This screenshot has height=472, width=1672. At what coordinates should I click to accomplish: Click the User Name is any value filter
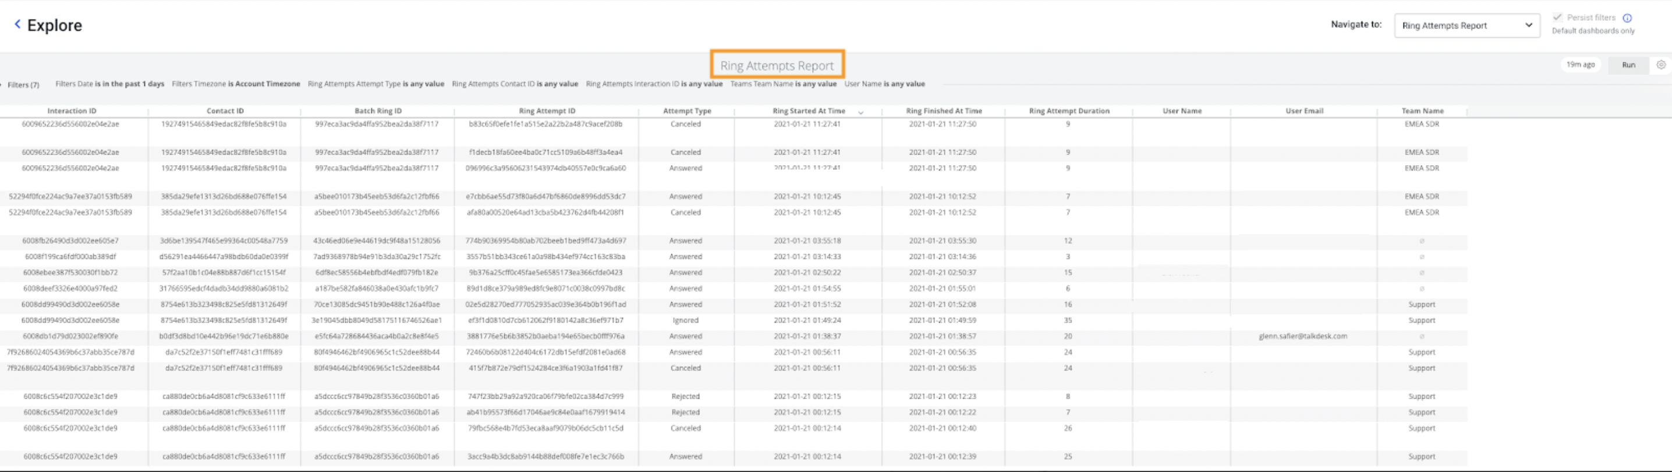[884, 84]
